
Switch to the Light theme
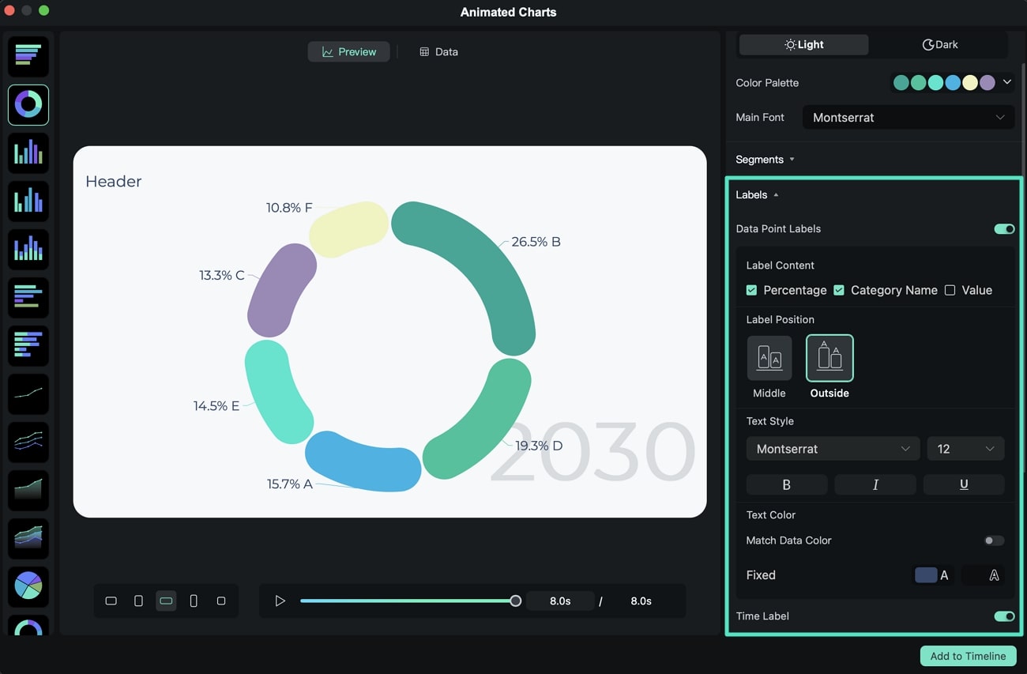[803, 44]
